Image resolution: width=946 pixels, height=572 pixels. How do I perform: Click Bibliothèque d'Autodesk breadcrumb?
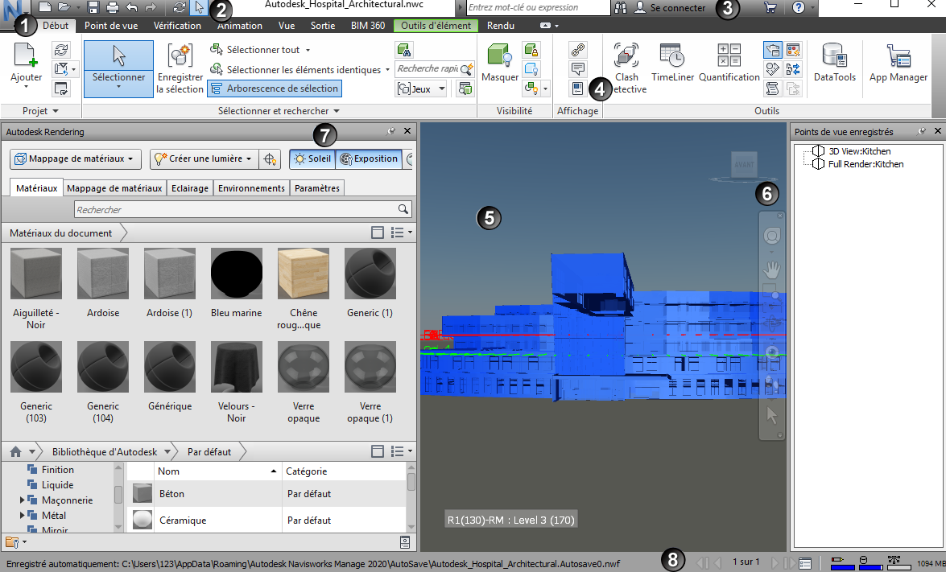(x=105, y=451)
